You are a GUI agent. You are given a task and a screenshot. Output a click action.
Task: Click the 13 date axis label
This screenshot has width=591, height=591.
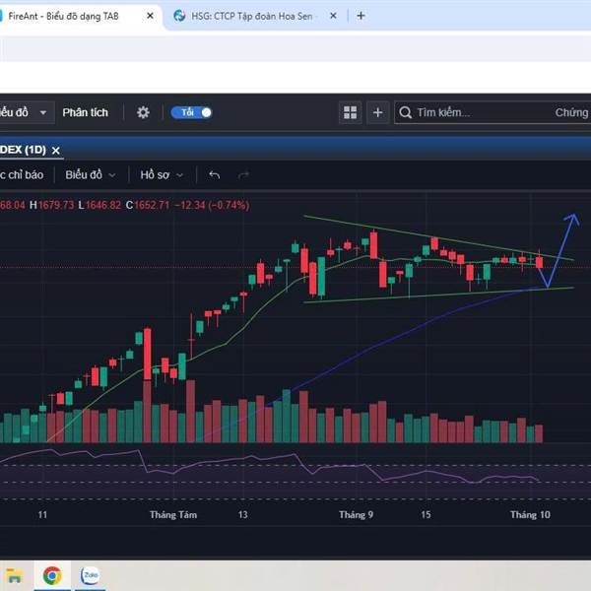[242, 515]
